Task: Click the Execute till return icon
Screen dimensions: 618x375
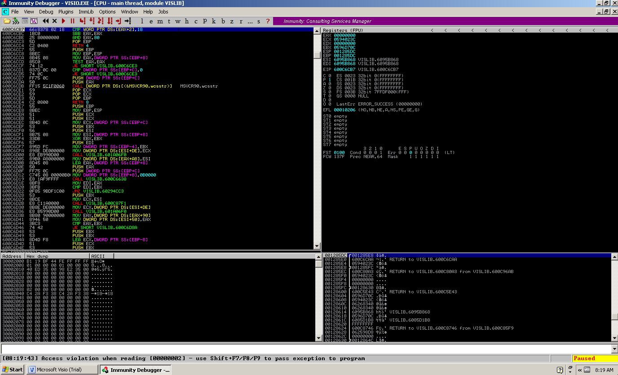Action: [119, 21]
